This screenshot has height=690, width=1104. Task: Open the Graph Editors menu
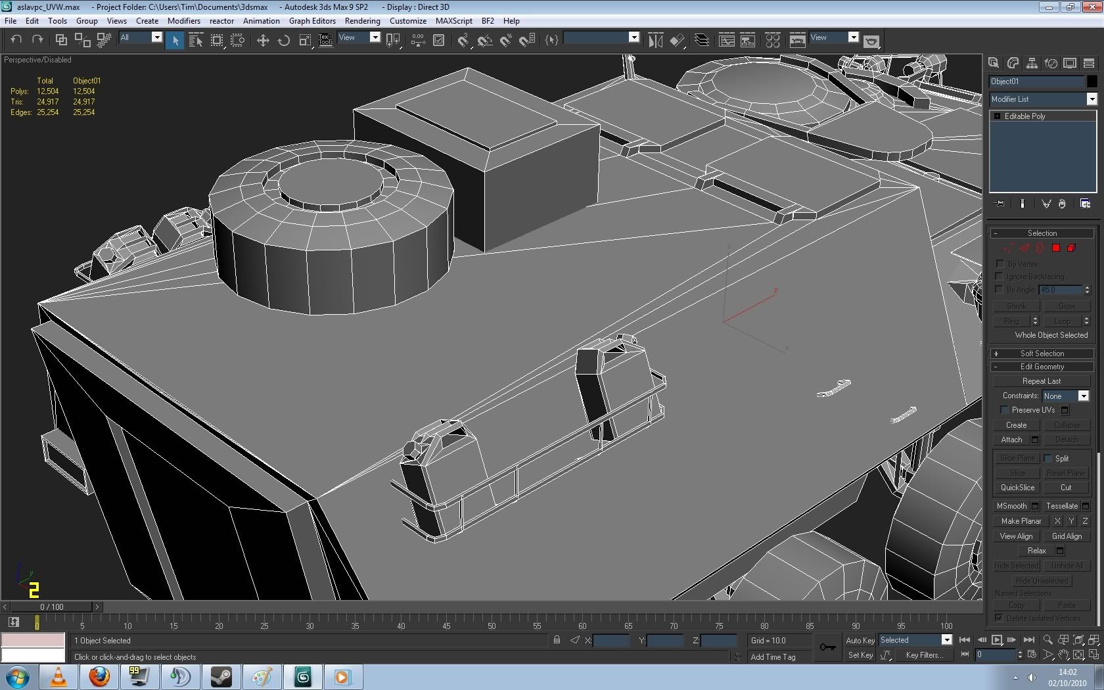tap(312, 20)
